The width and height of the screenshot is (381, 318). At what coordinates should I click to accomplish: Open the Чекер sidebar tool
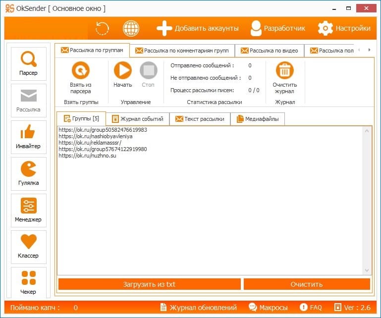tap(28, 282)
